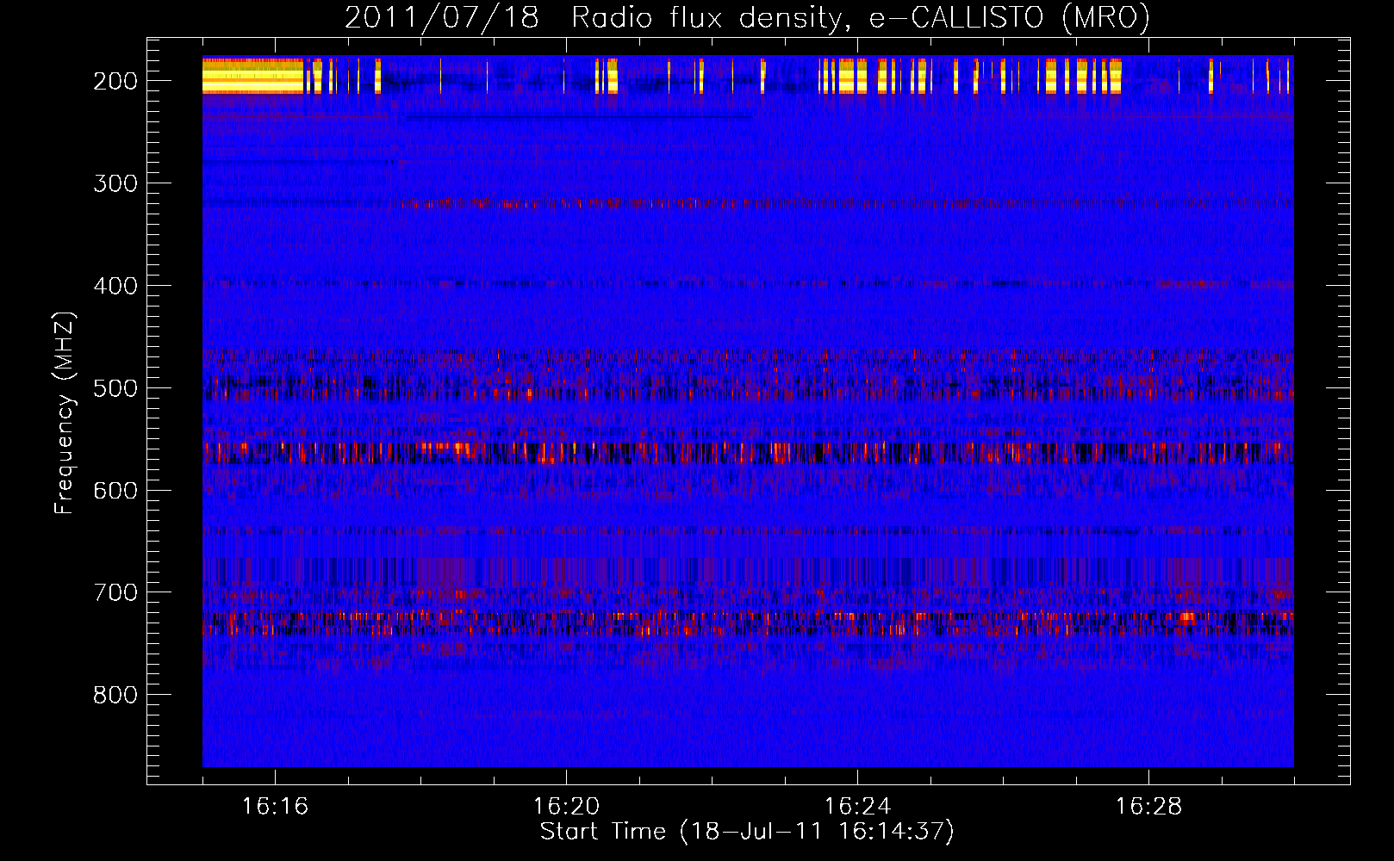Select the 'Frequency (MHZ)' y-axis label

pyautogui.click(x=65, y=413)
